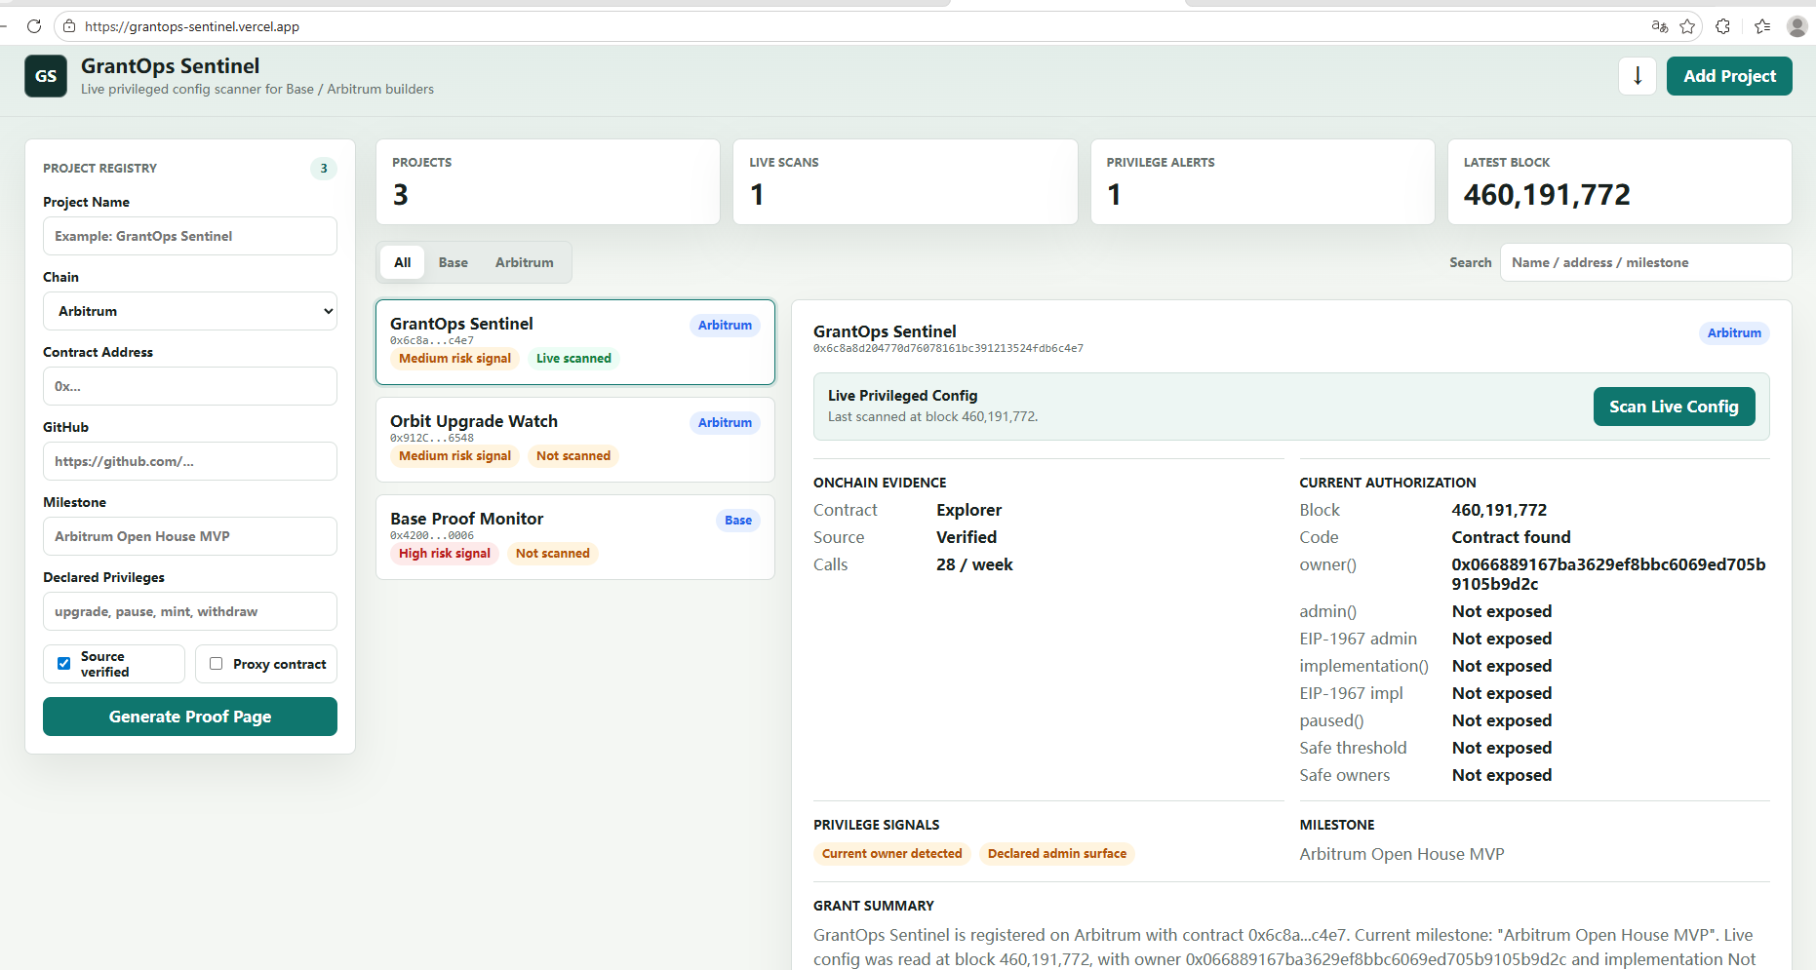Focus the Contract Address input field
The height and width of the screenshot is (970, 1816).
coord(190,386)
